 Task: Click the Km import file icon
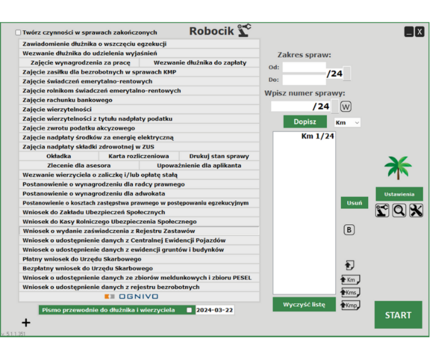(350, 280)
